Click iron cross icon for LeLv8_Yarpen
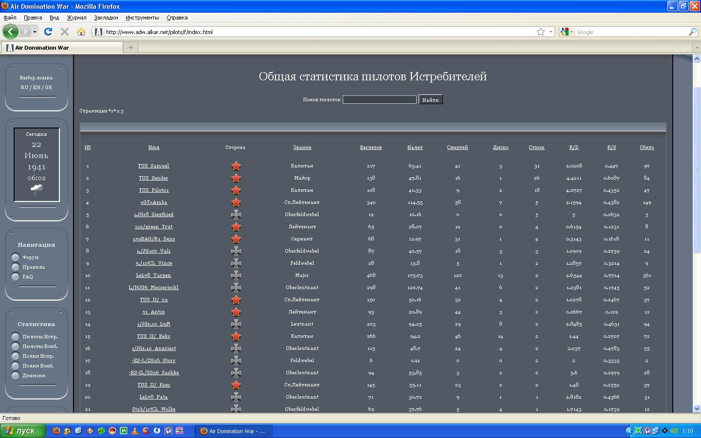This screenshot has height=438, width=701. [236, 275]
